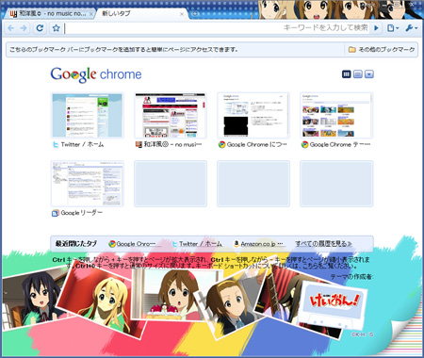The image size is (424, 358).
Task: Open the Google Chrome について thumbnail
Action: [253, 115]
